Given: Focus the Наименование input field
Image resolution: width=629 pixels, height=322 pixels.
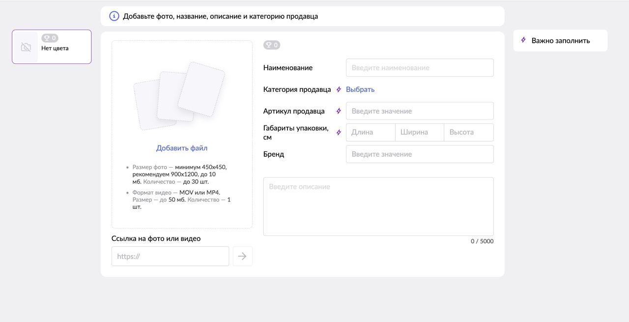Looking at the screenshot, I should (420, 68).
